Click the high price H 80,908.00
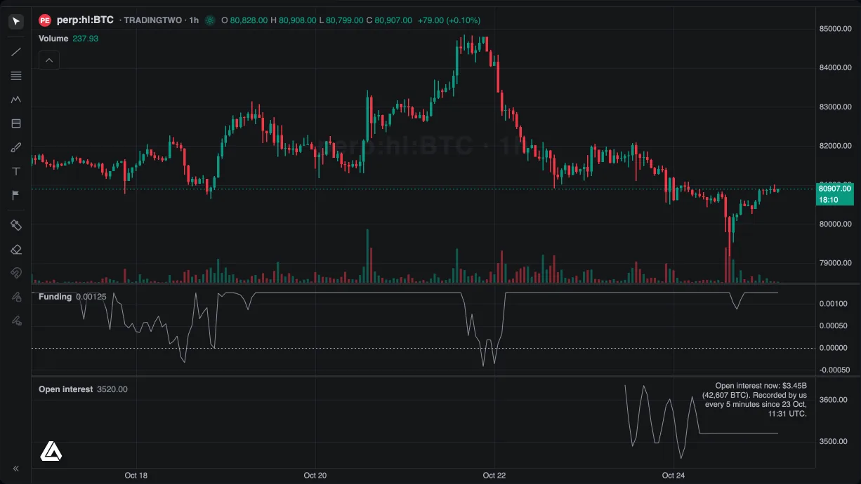Image resolution: width=861 pixels, height=484 pixels. click(x=293, y=20)
